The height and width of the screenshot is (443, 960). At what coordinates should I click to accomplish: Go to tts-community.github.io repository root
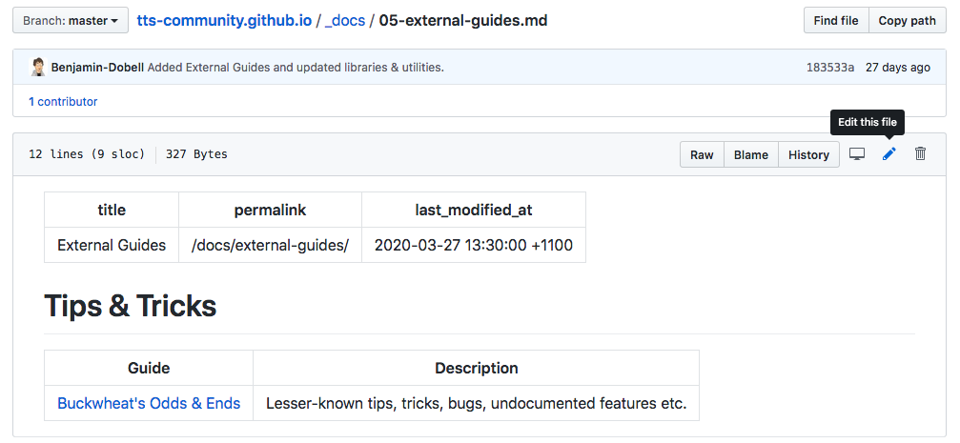[224, 20]
